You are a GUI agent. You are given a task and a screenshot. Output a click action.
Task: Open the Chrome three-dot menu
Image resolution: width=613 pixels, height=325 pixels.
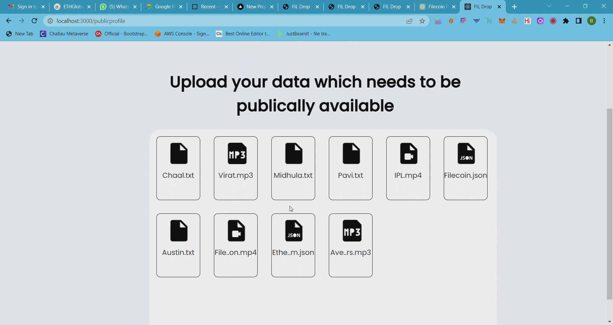click(604, 21)
